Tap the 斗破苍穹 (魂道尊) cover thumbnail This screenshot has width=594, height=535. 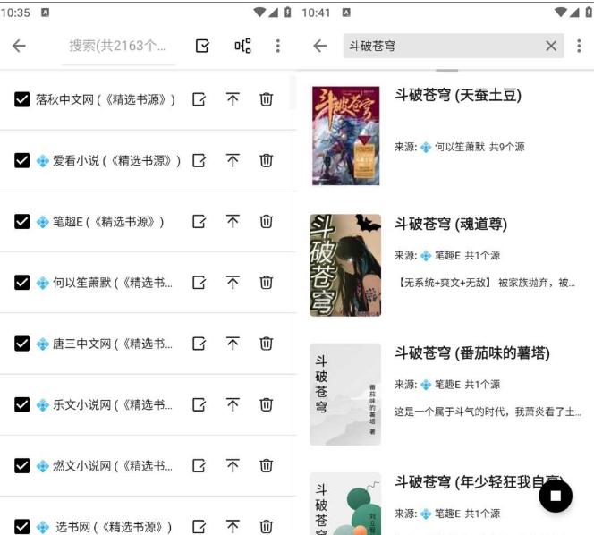pos(345,265)
